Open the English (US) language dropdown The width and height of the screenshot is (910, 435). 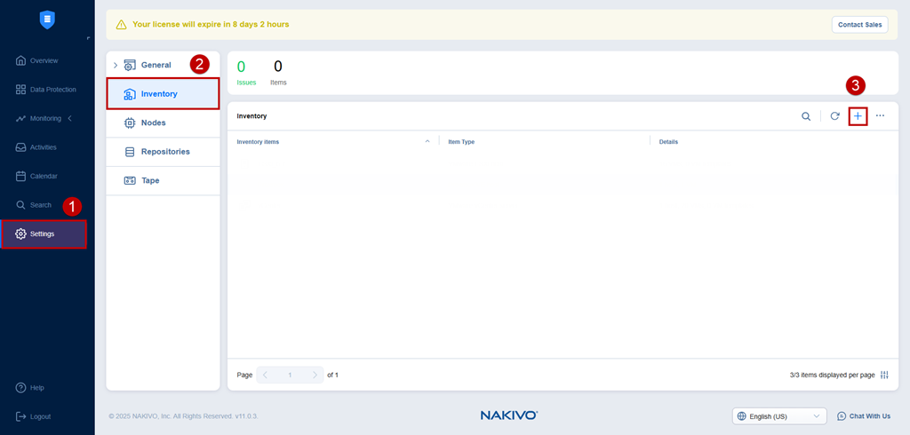click(x=779, y=415)
